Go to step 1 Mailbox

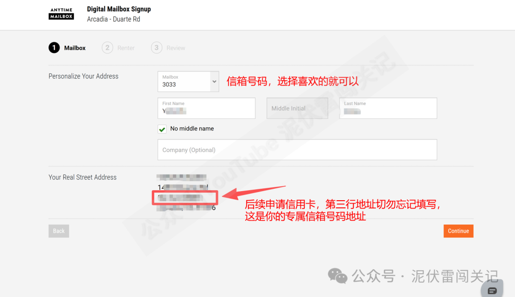coord(67,48)
